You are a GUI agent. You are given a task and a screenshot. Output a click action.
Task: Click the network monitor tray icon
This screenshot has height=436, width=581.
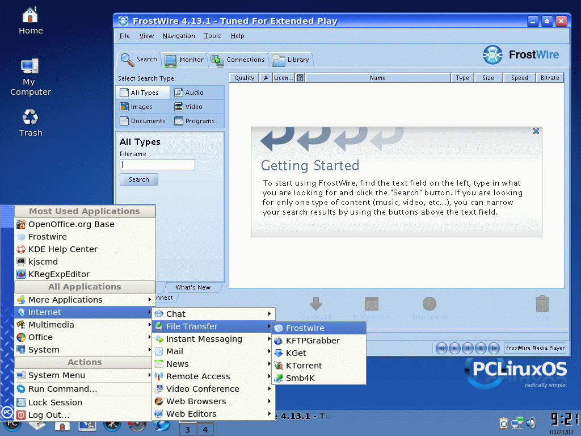click(x=517, y=423)
